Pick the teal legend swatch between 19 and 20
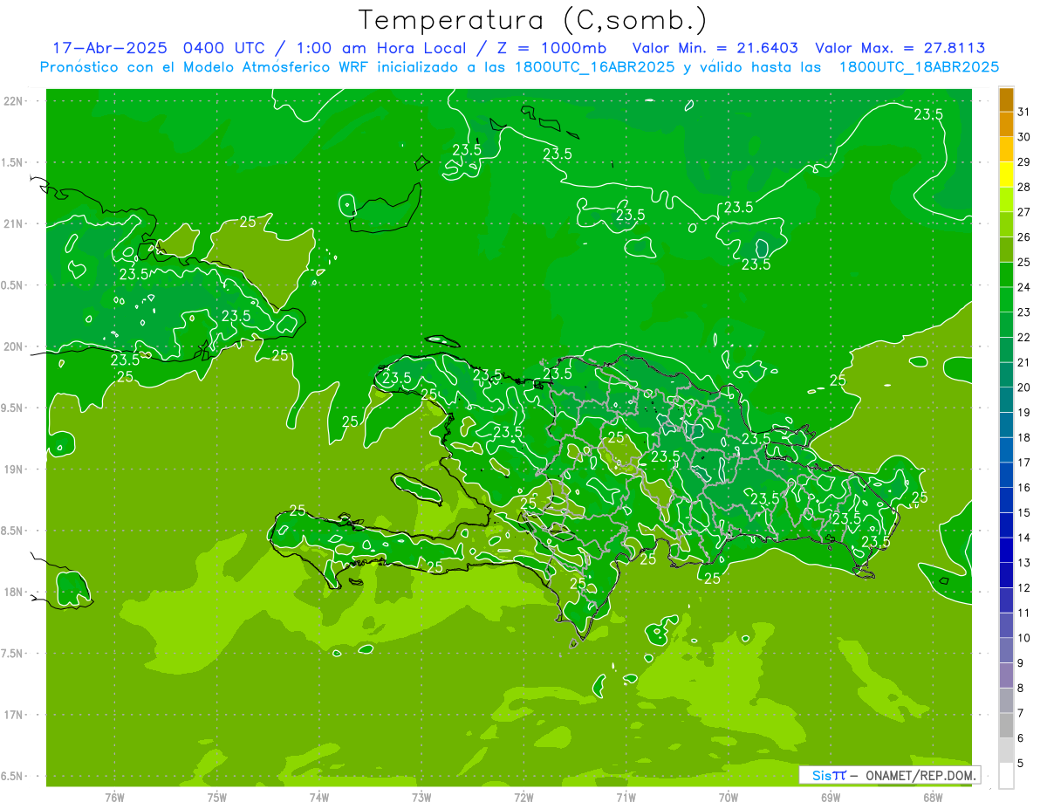This screenshot has width=1047, height=809. pyautogui.click(x=1006, y=400)
